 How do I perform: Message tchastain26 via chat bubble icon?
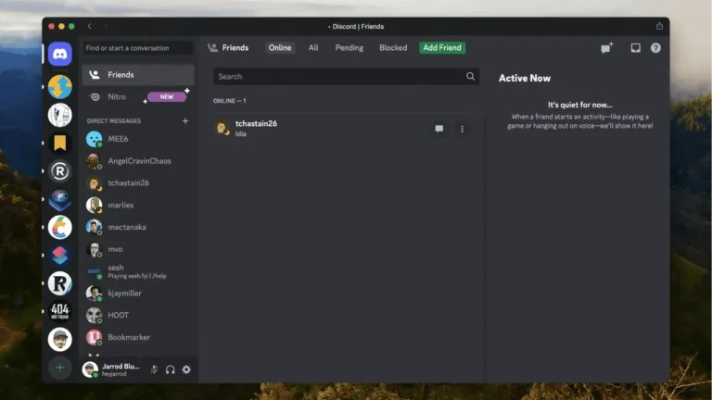click(x=439, y=129)
